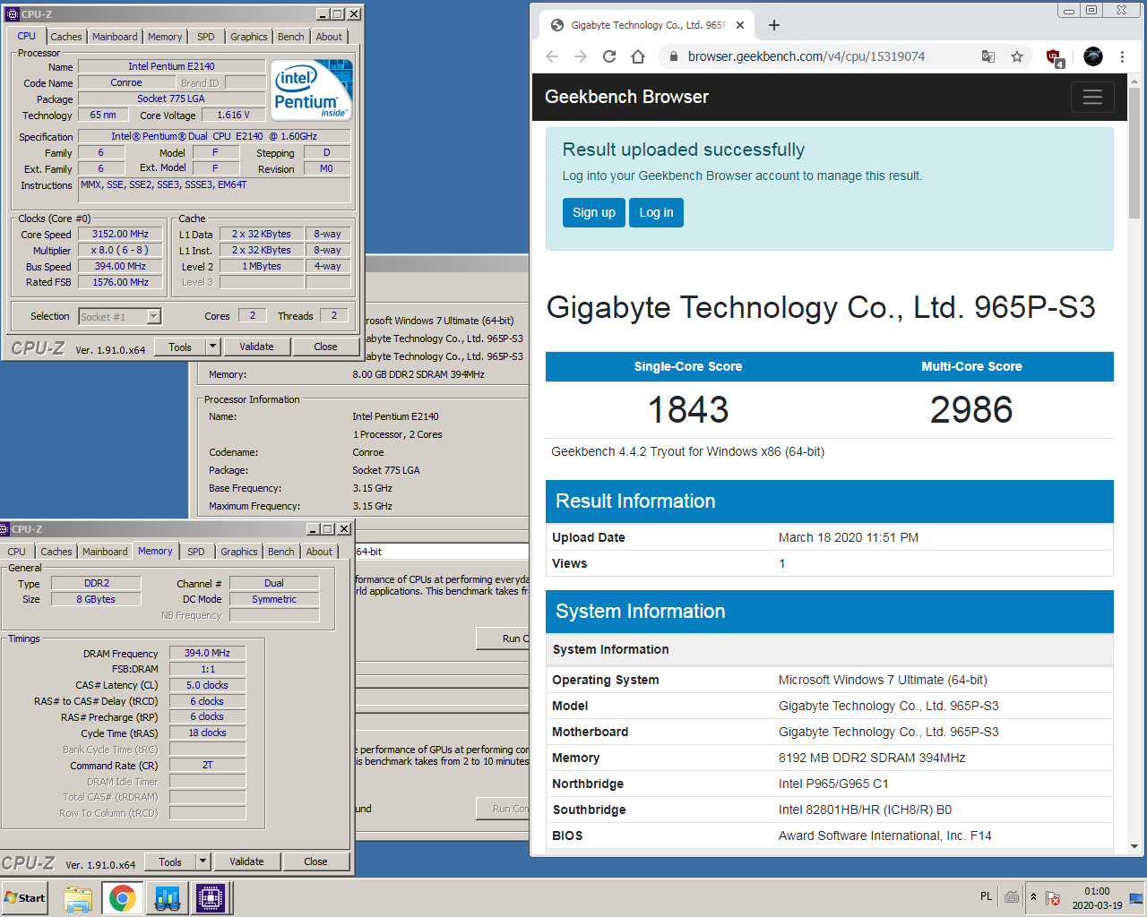Open Graphics tab in top CPU-Z window
Screen dimensions: 1147x917
click(249, 37)
